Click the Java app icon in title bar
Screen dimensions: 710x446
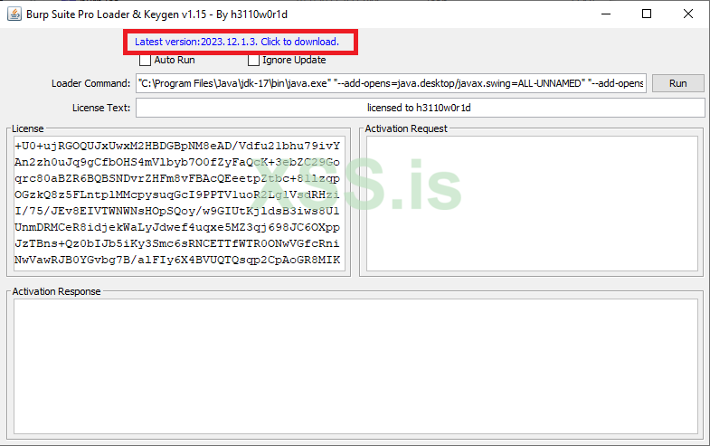tap(14, 14)
